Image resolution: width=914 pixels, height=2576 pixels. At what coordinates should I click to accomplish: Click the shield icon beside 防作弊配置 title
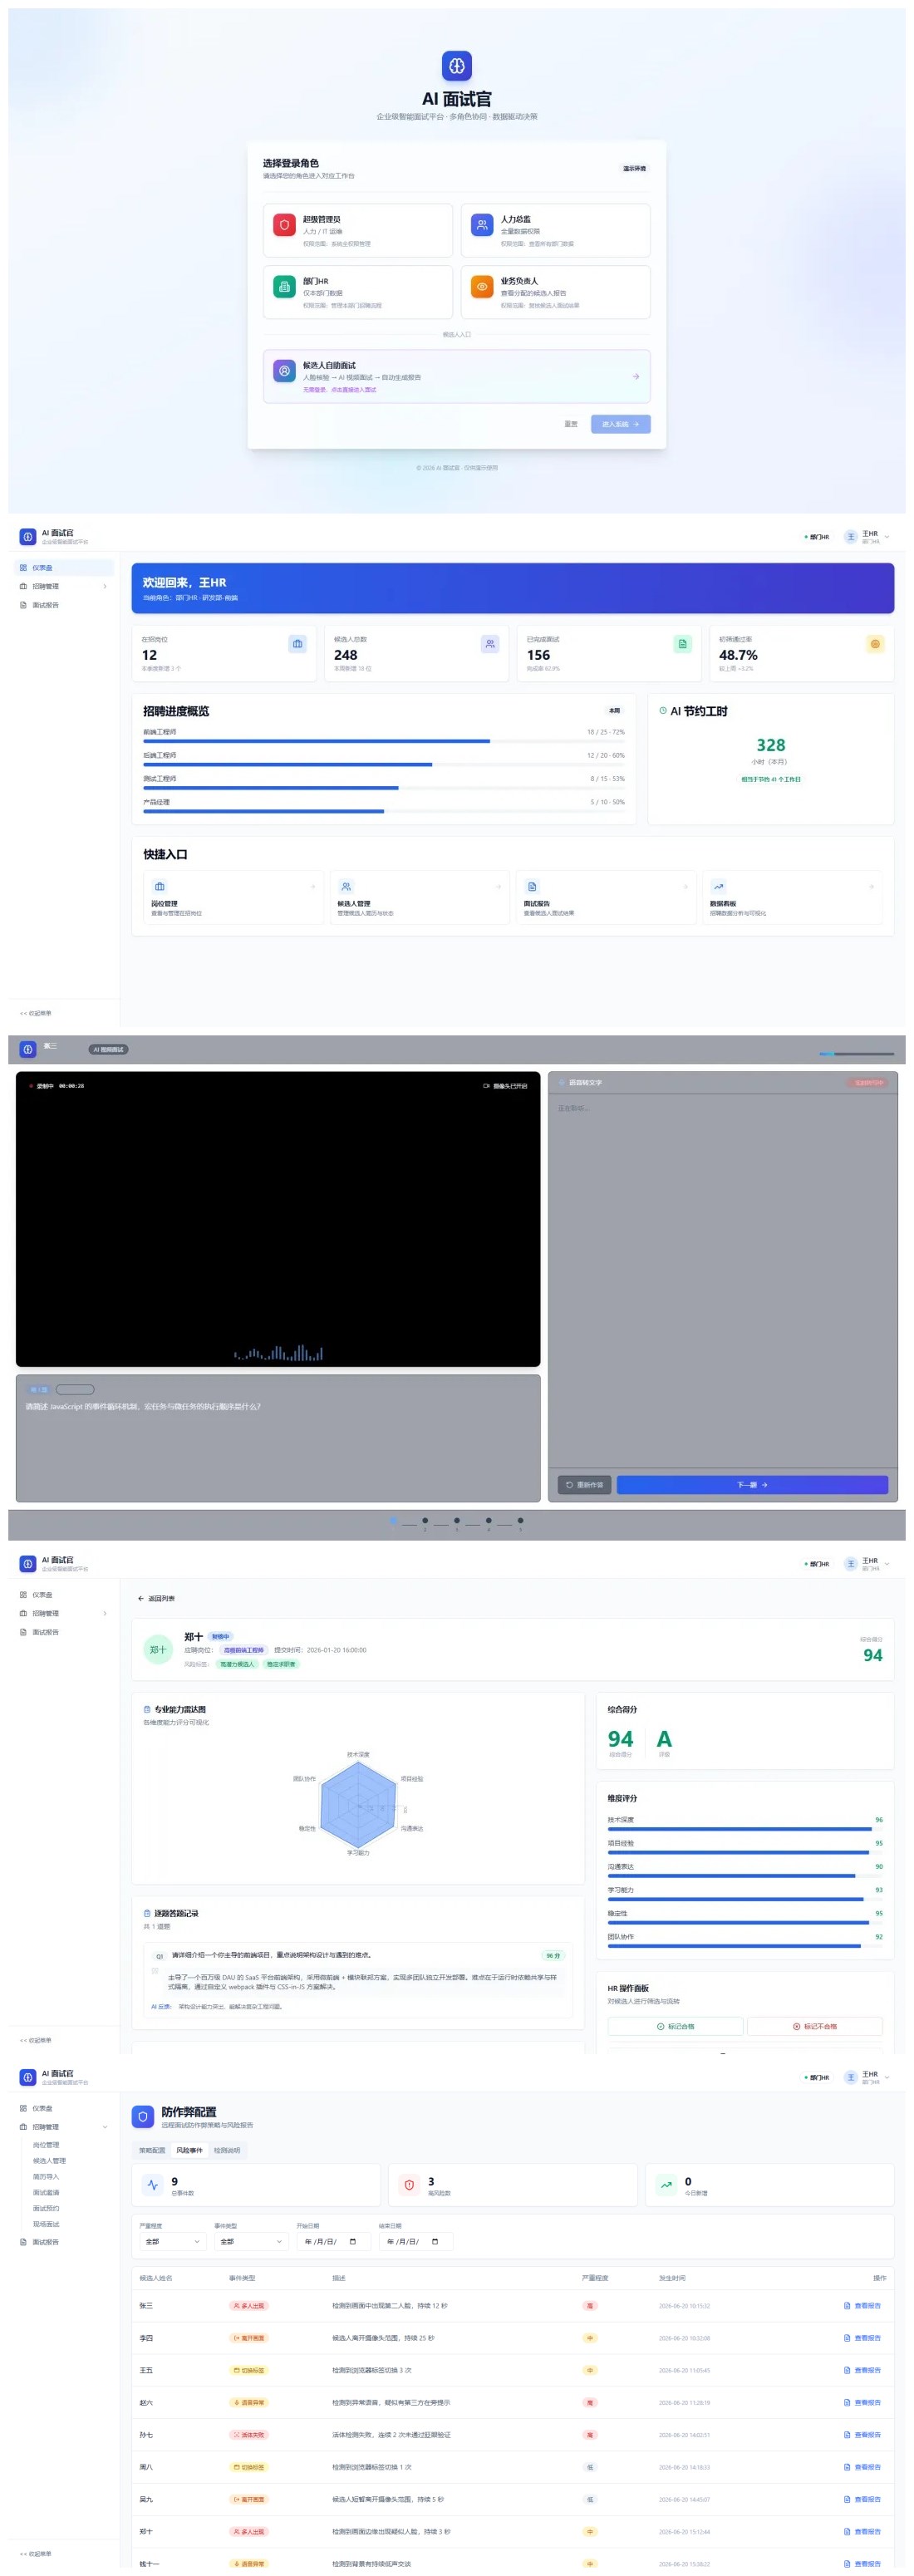pyautogui.click(x=143, y=2117)
